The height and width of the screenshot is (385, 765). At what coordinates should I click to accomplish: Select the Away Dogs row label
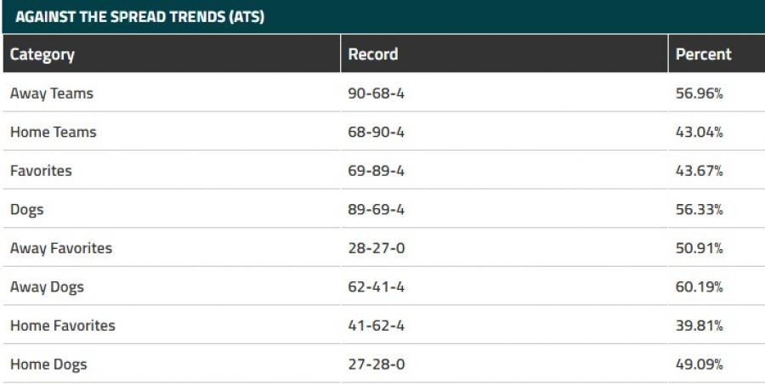coord(47,287)
